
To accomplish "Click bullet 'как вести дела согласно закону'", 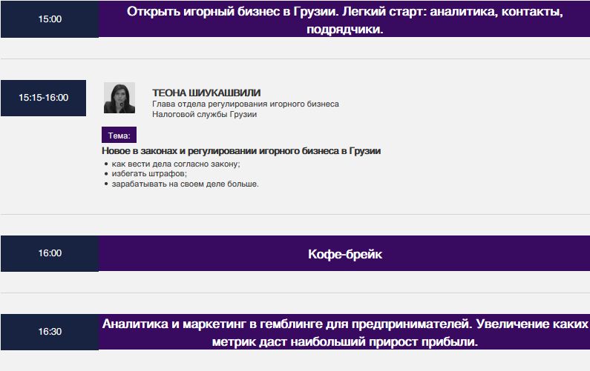I will point(176,164).
